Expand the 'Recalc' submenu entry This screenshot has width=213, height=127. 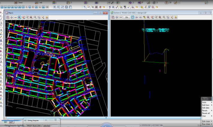point(207,111)
